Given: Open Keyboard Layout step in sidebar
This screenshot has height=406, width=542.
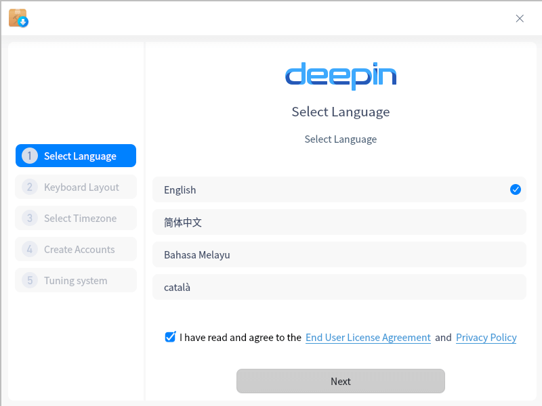Looking at the screenshot, I should click(x=76, y=187).
